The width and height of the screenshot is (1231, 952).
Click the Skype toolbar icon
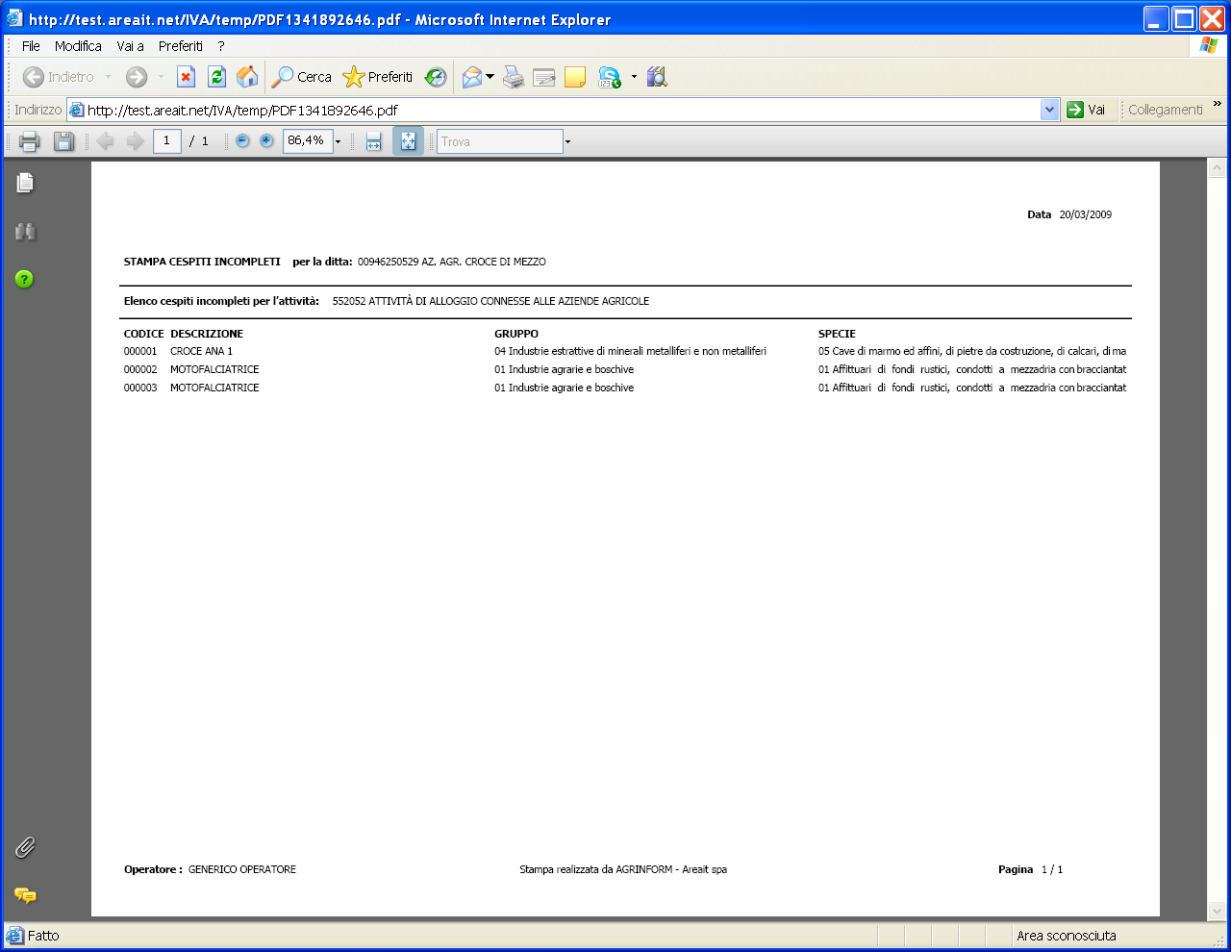pos(609,77)
